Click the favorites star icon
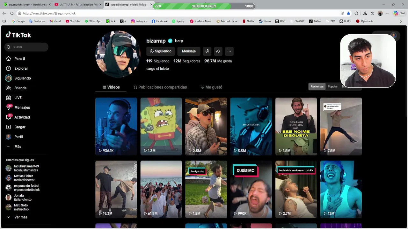Screen dimensions: 408x229 pyautogui.click(x=348, y=13)
